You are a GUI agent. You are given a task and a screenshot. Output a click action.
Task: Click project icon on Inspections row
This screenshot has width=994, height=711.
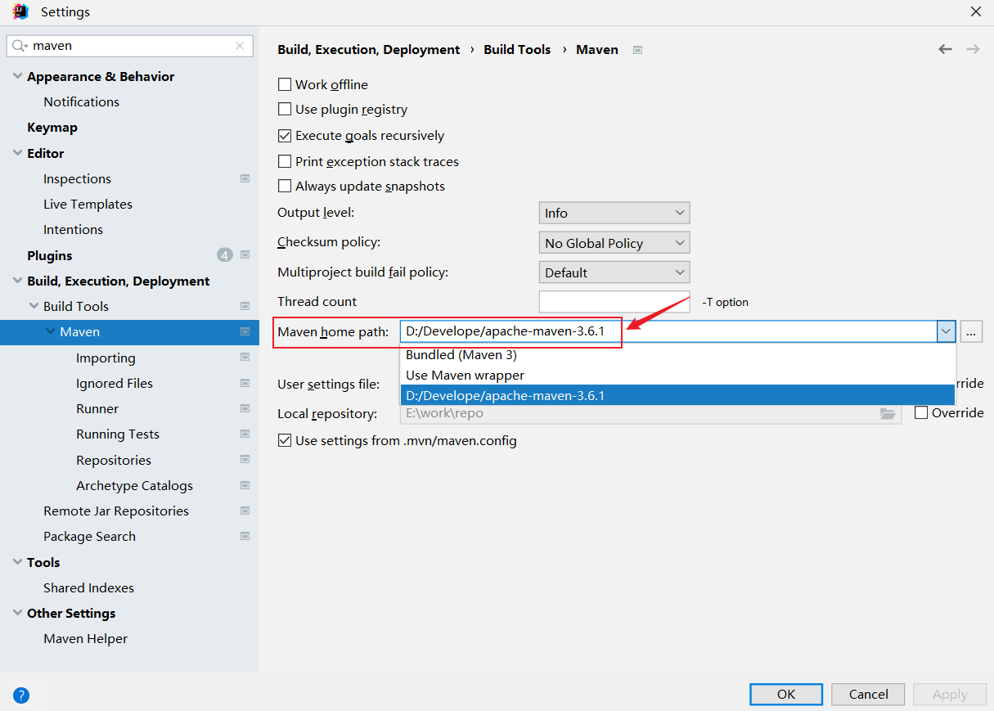(x=245, y=178)
